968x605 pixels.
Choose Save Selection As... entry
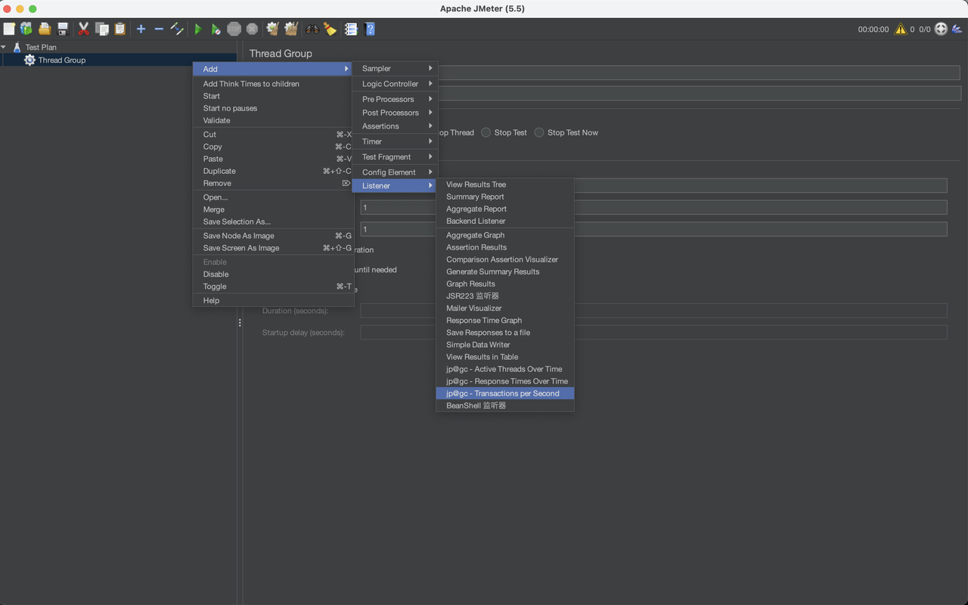(274, 222)
